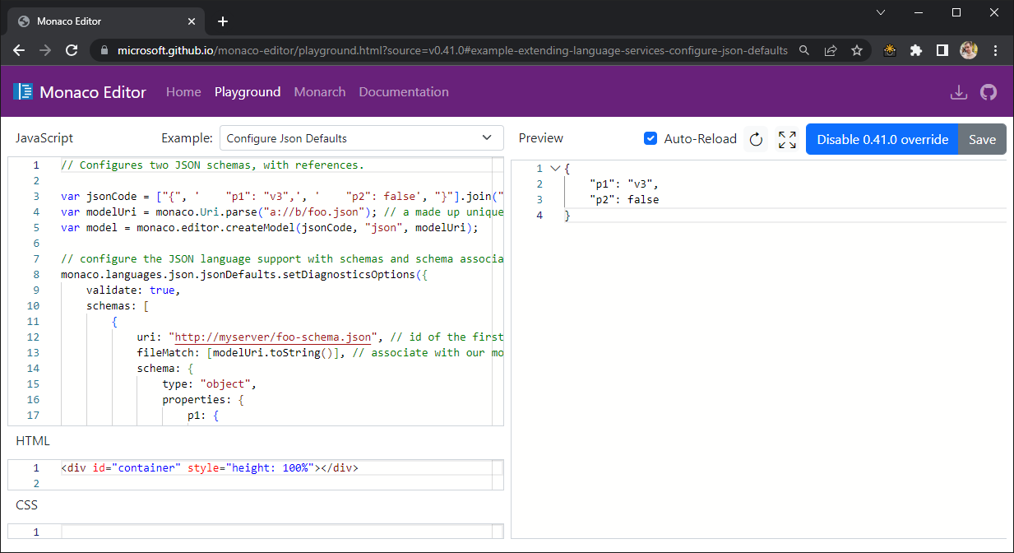Image resolution: width=1014 pixels, height=553 pixels.
Task: Click the browser back arrow
Action: pos(18,50)
